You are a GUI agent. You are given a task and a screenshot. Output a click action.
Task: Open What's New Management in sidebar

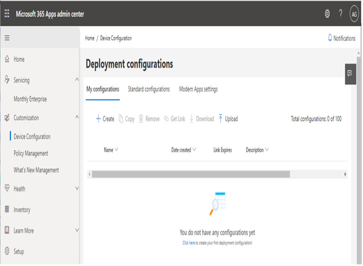pos(36,170)
